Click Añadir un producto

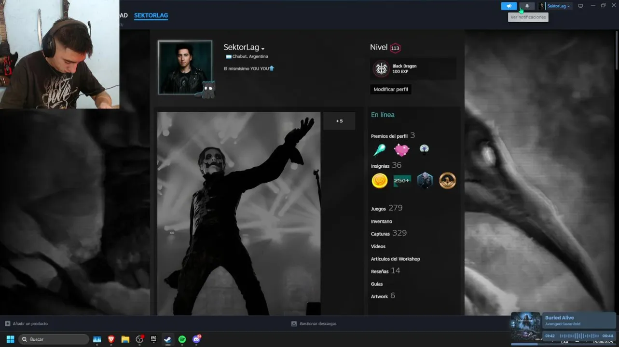pyautogui.click(x=26, y=323)
